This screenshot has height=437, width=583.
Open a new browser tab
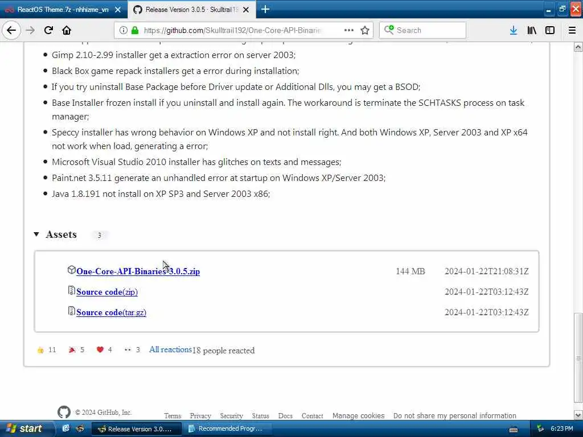point(265,9)
